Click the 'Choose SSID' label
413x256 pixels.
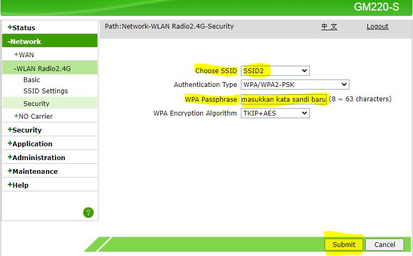pos(216,70)
